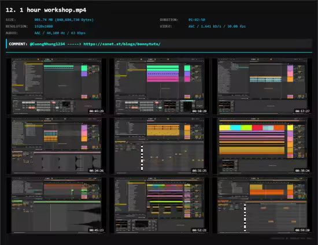
Task: Click the "SIZE:" label
Action: click(x=11, y=20)
